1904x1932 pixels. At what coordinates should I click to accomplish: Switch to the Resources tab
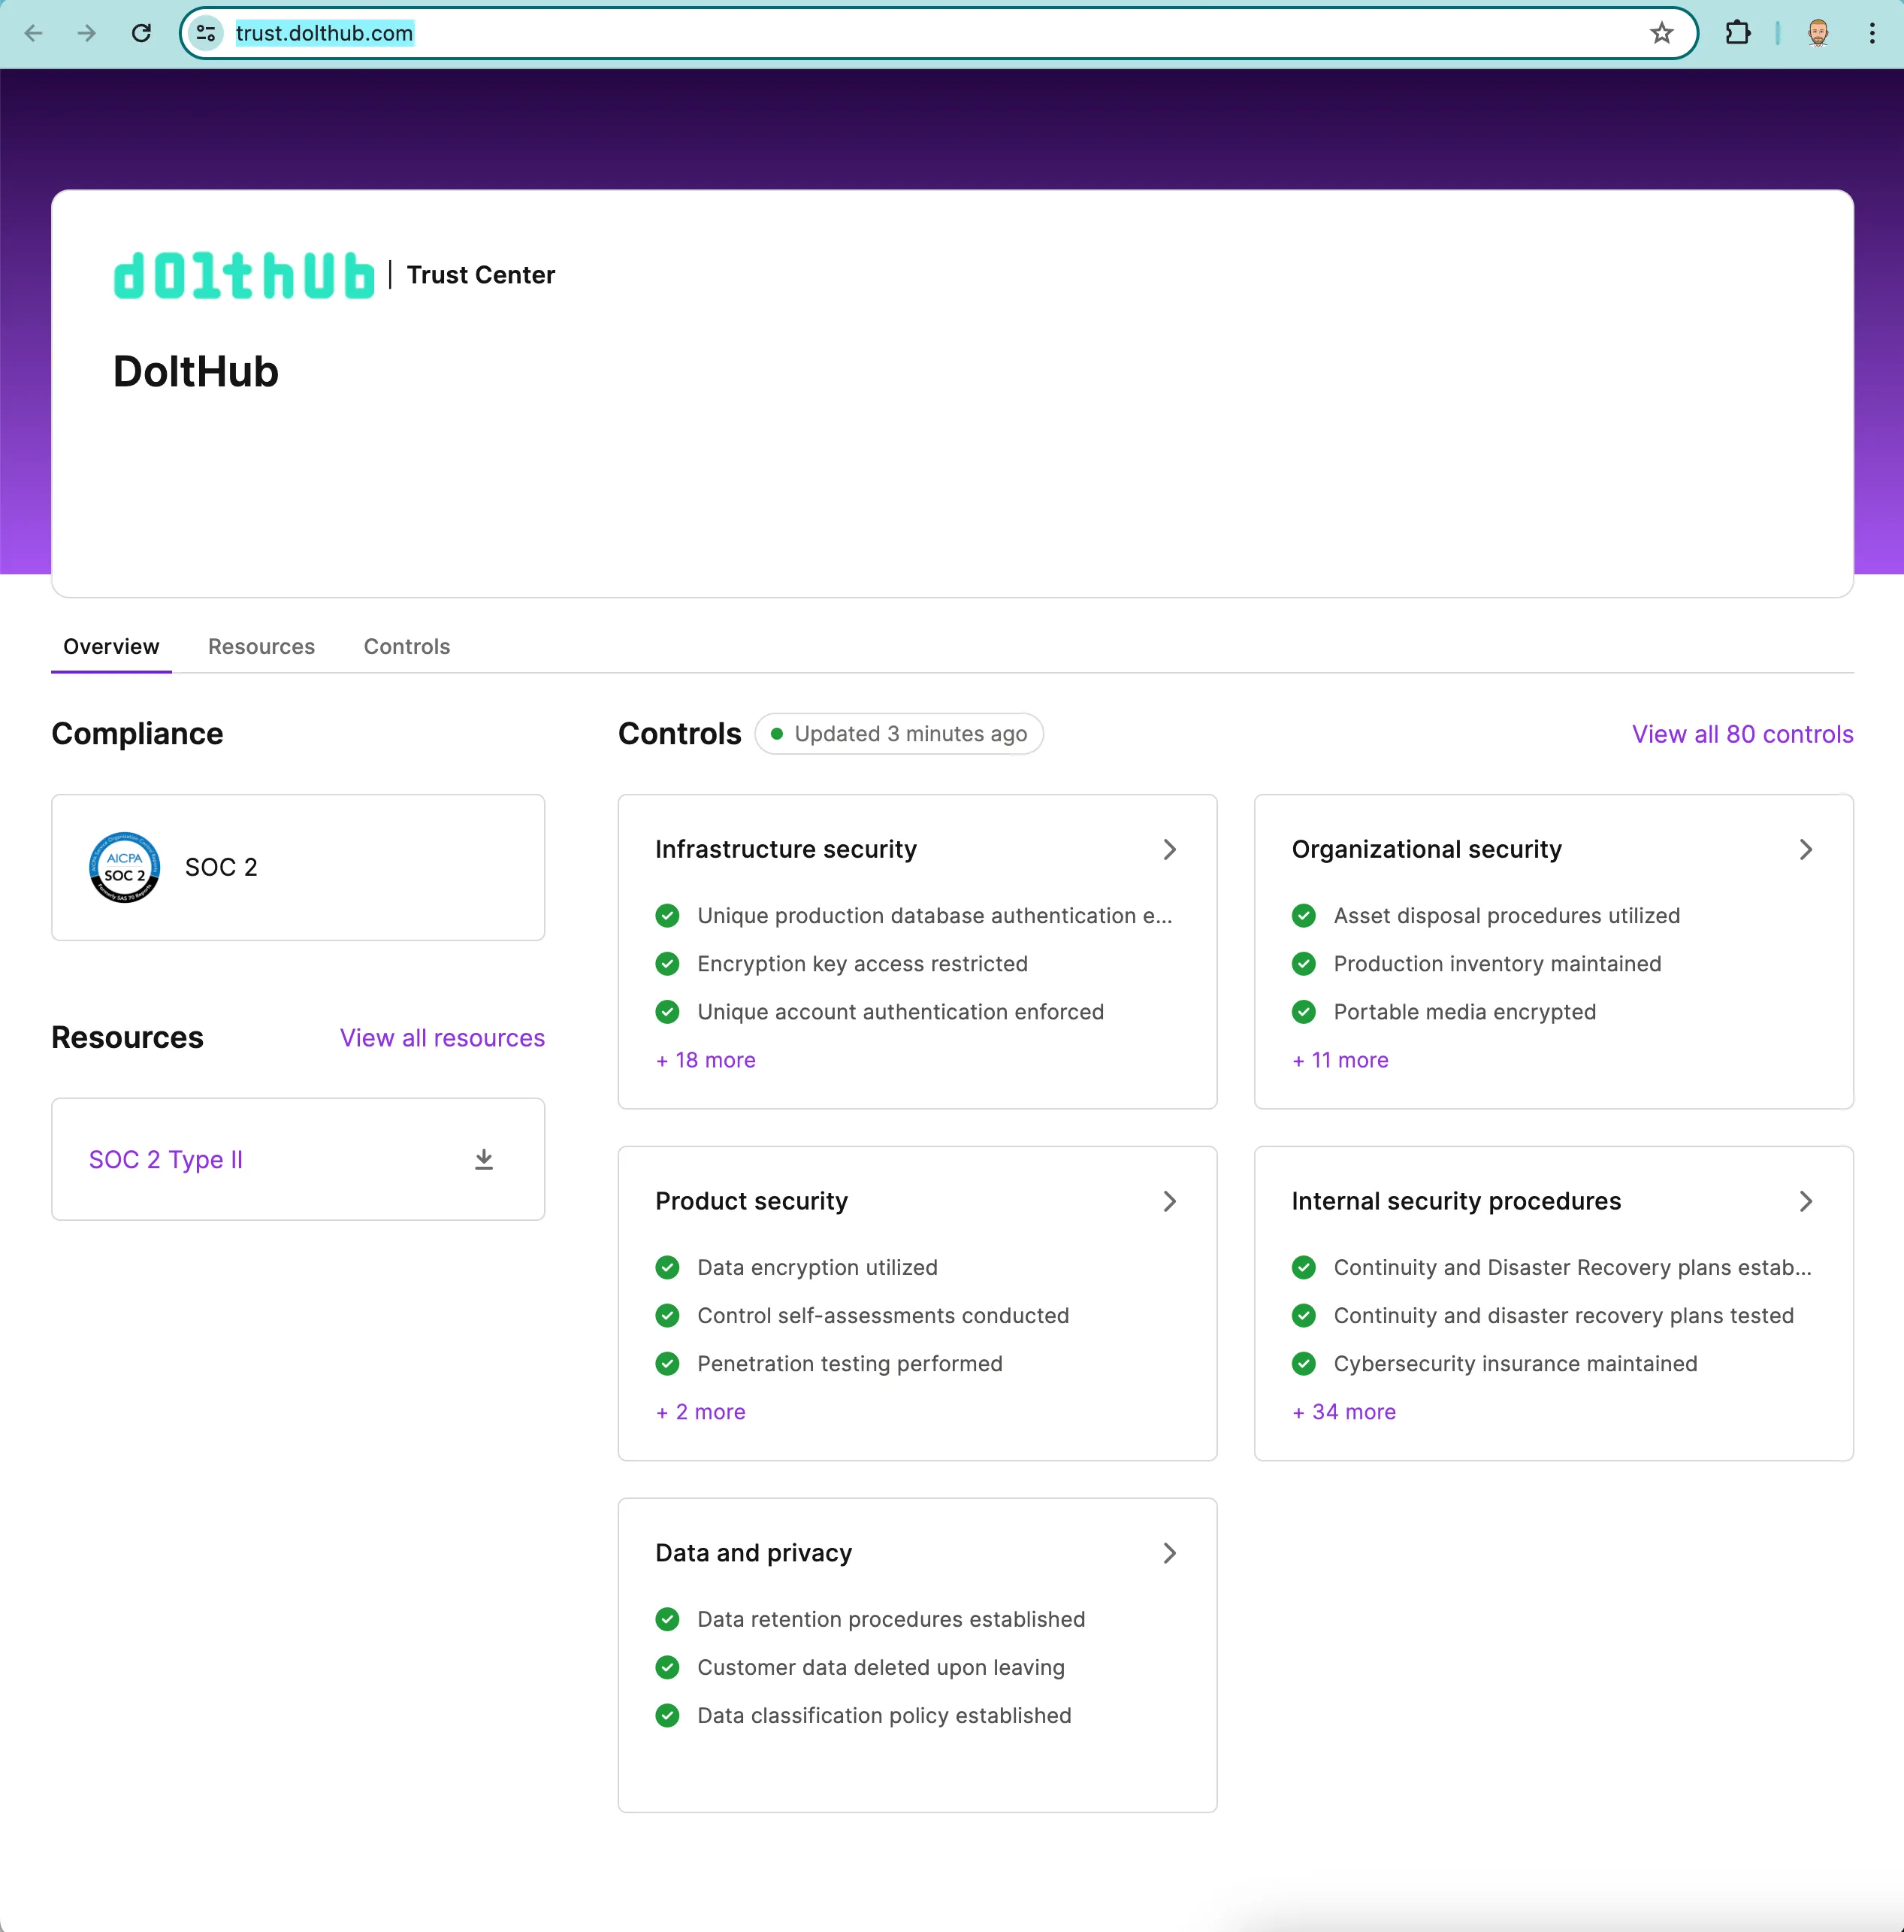261,646
